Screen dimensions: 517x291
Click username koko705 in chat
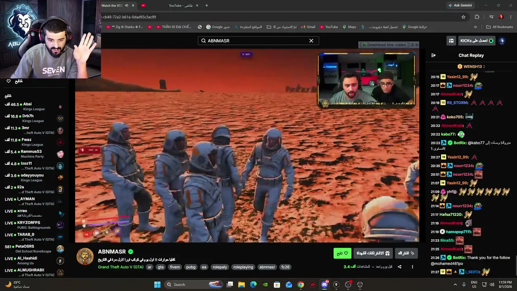pyautogui.click(x=455, y=117)
